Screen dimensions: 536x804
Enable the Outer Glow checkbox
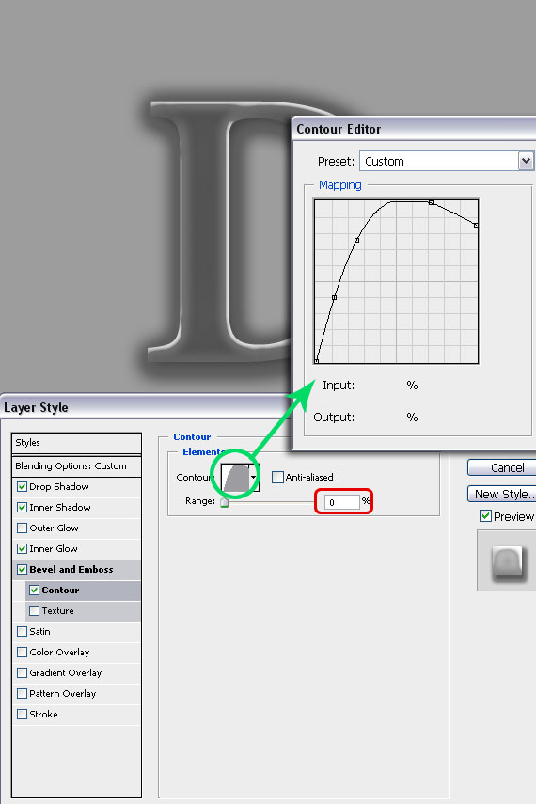(22, 528)
